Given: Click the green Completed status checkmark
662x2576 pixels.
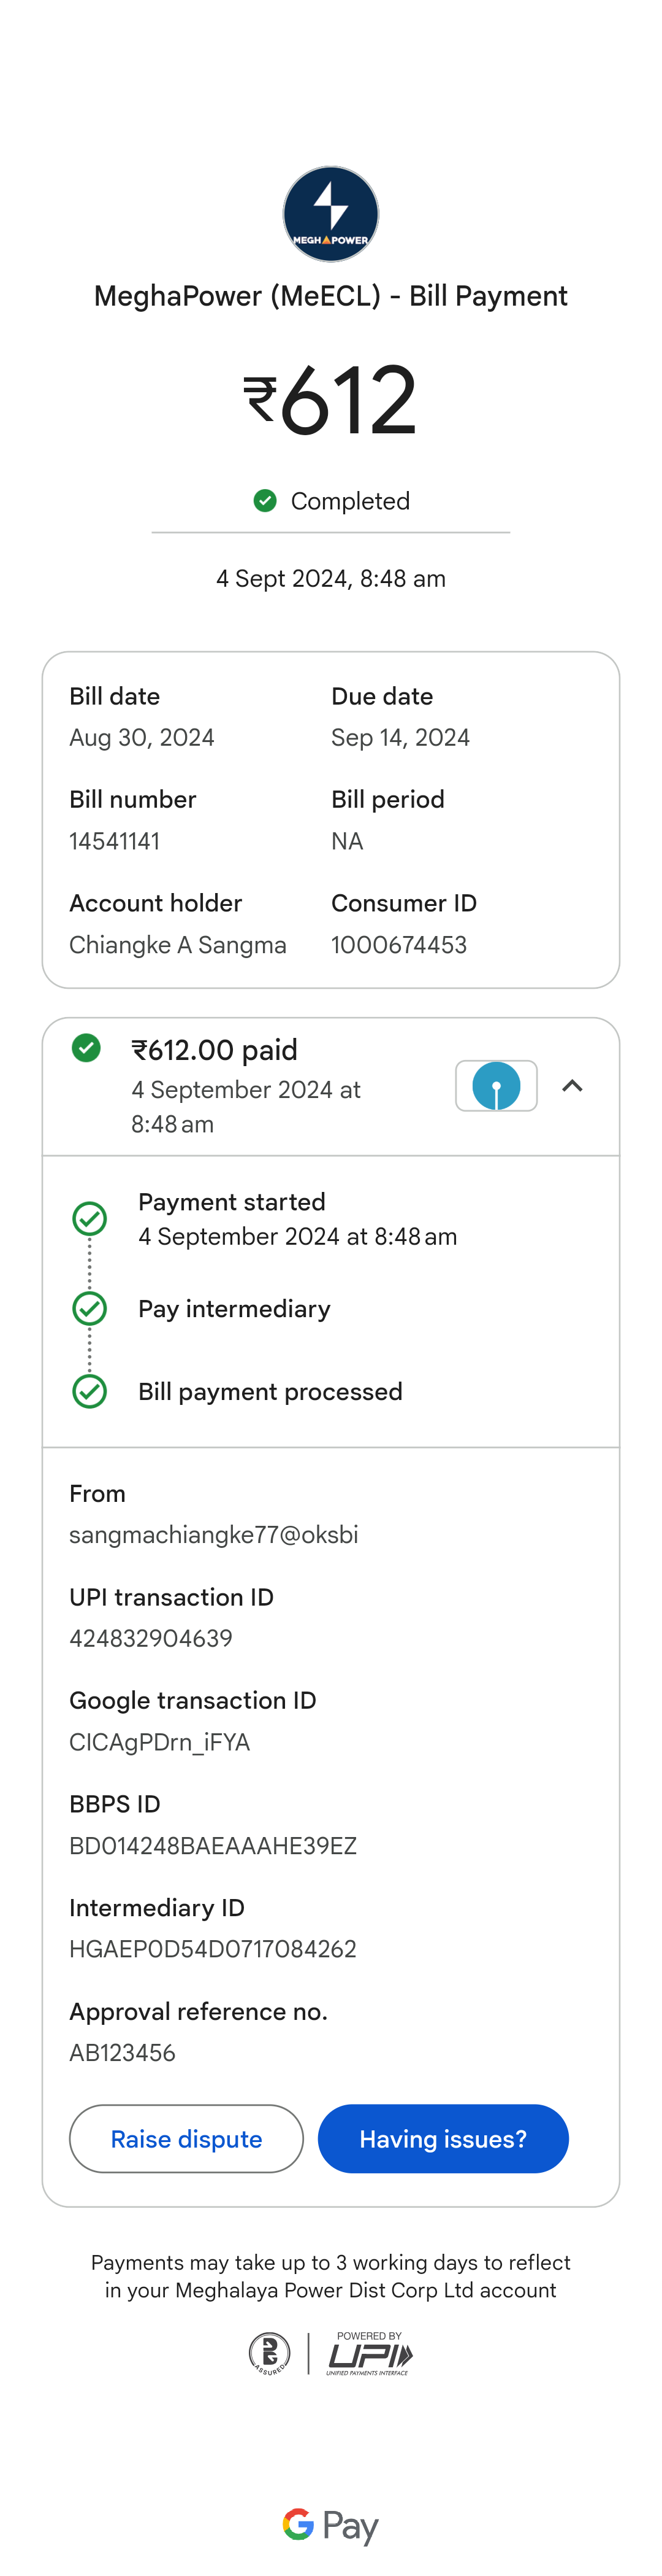Looking at the screenshot, I should (265, 500).
